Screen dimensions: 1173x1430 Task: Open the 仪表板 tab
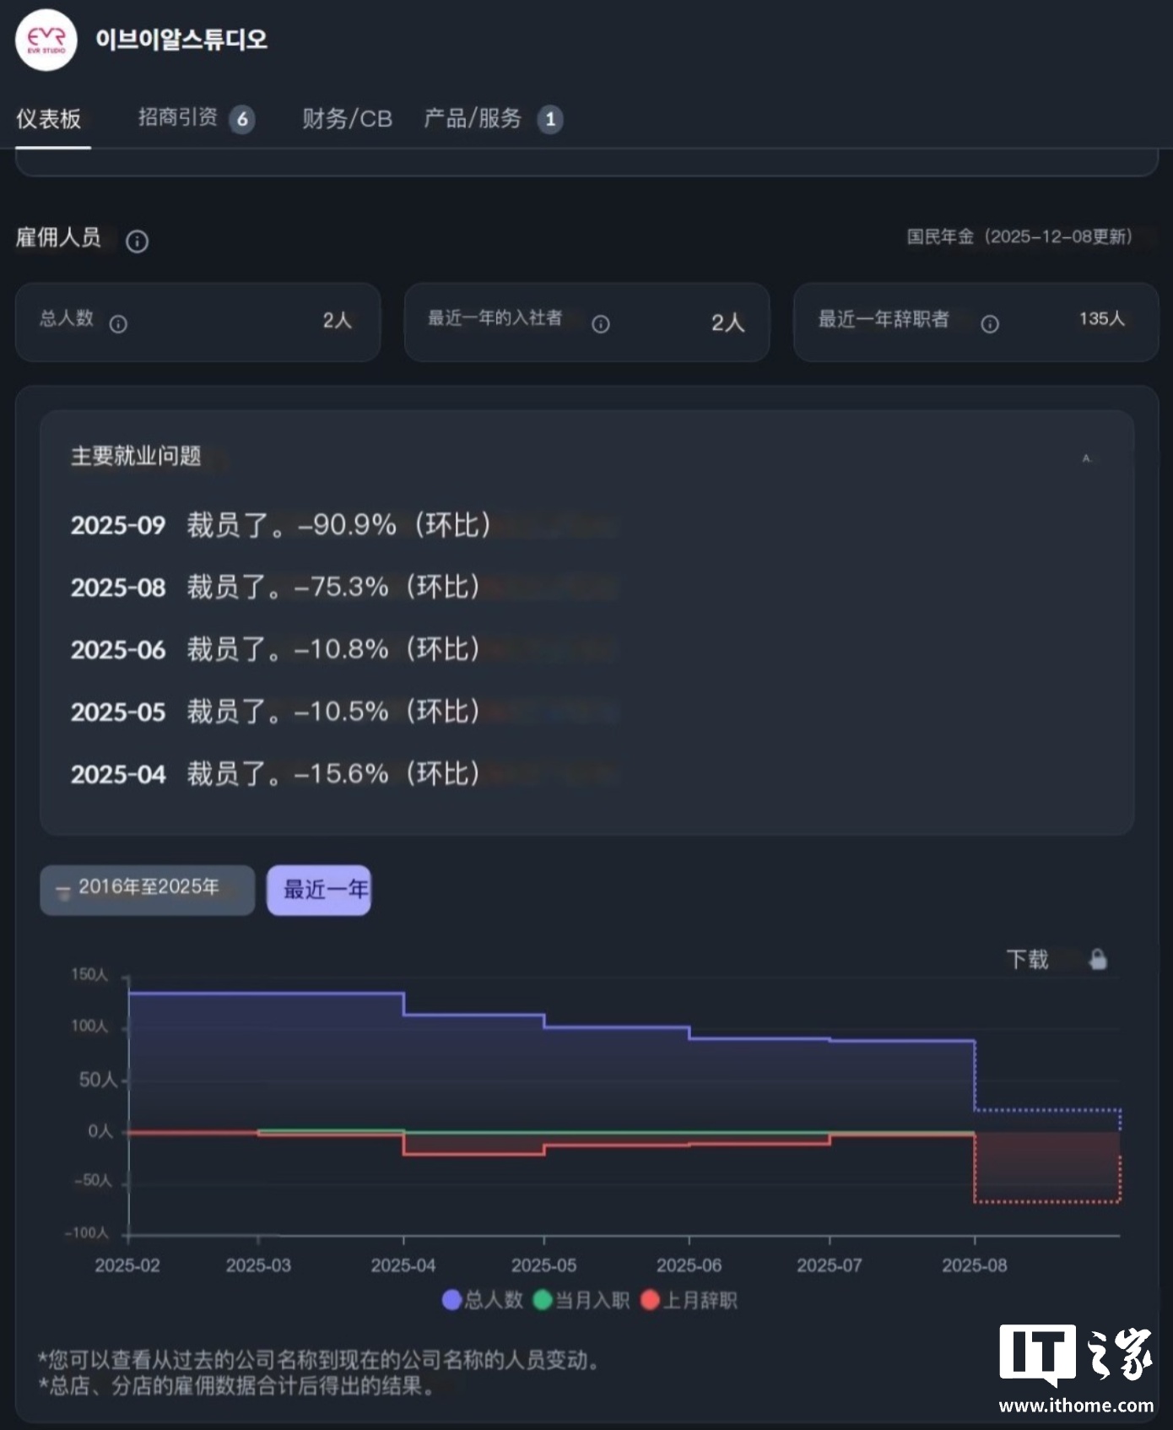[49, 119]
